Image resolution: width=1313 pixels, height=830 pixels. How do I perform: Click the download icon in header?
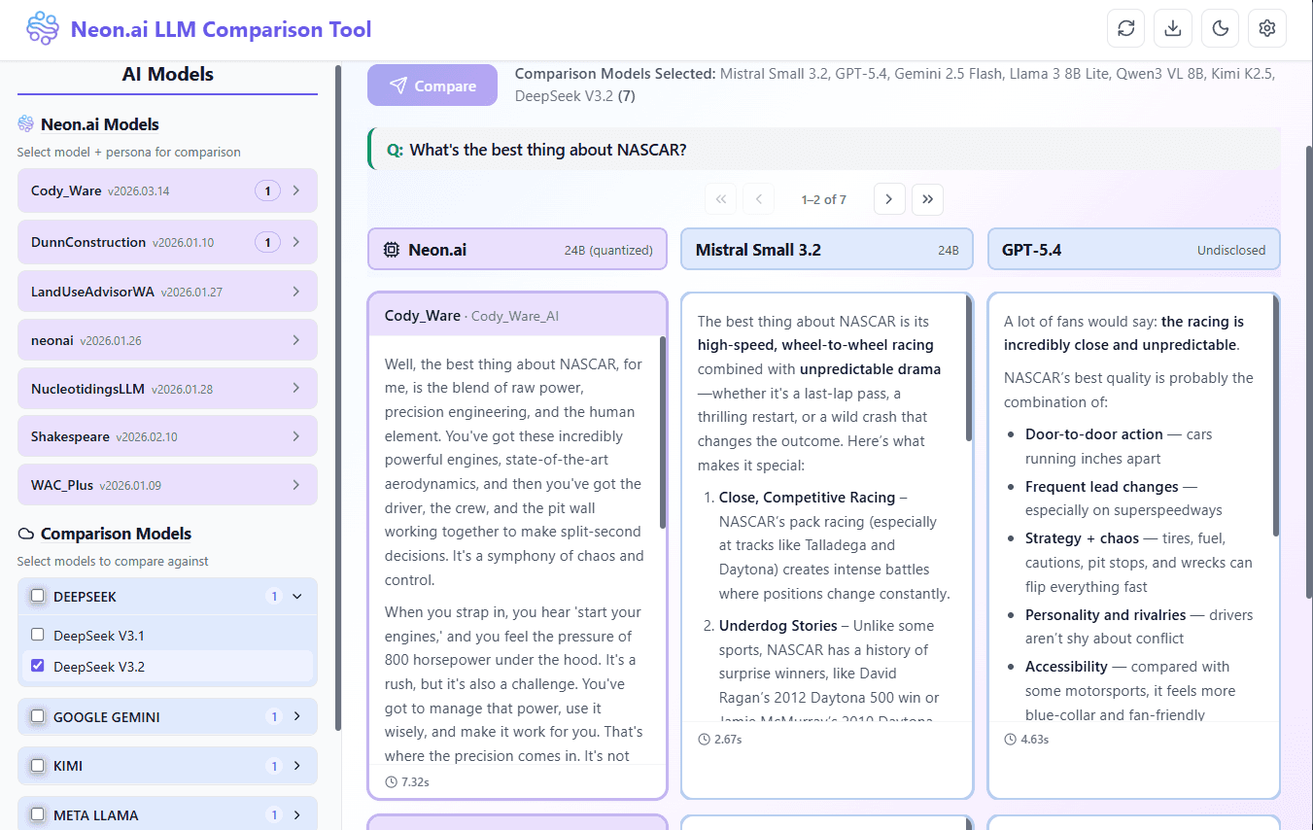[x=1173, y=28]
